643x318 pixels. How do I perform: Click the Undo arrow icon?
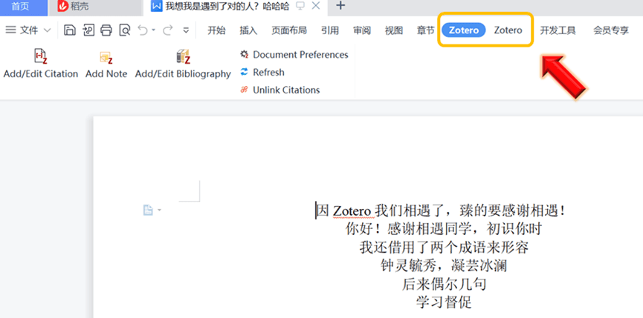pos(143,30)
